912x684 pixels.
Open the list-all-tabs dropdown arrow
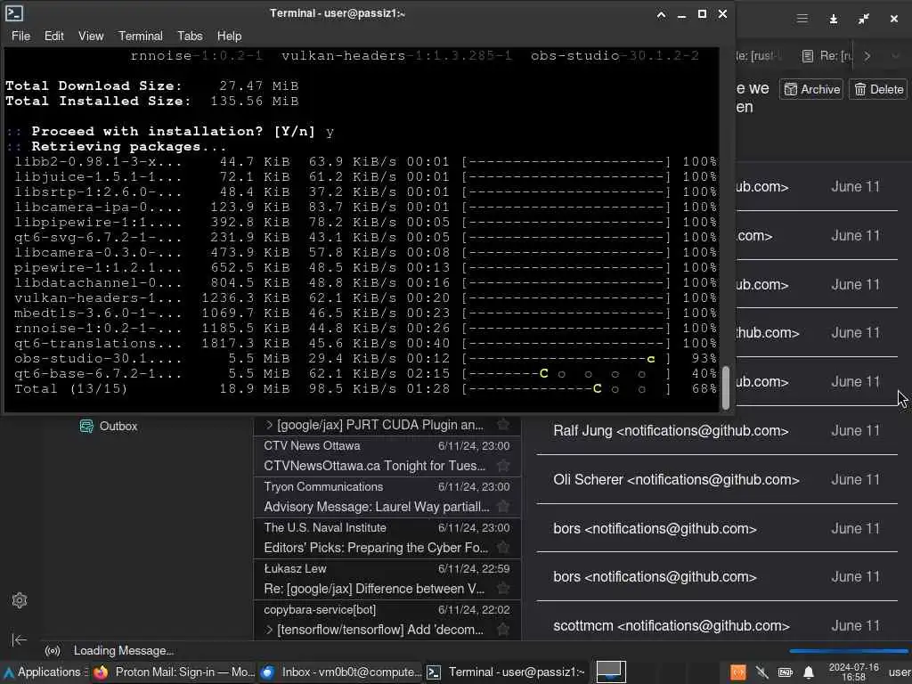(896, 56)
